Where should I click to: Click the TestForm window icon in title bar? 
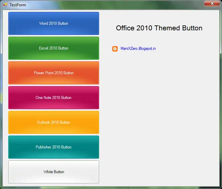coord(5,5)
